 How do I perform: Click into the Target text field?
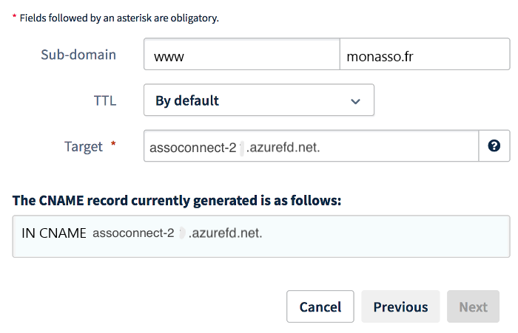pyautogui.click(x=311, y=145)
